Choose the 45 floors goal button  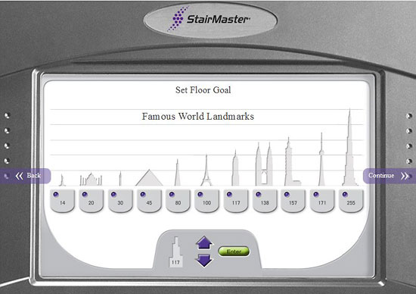pyautogui.click(x=149, y=201)
